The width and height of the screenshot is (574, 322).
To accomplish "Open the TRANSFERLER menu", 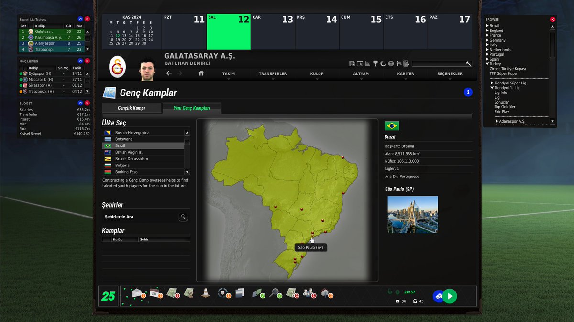I will pos(273,74).
